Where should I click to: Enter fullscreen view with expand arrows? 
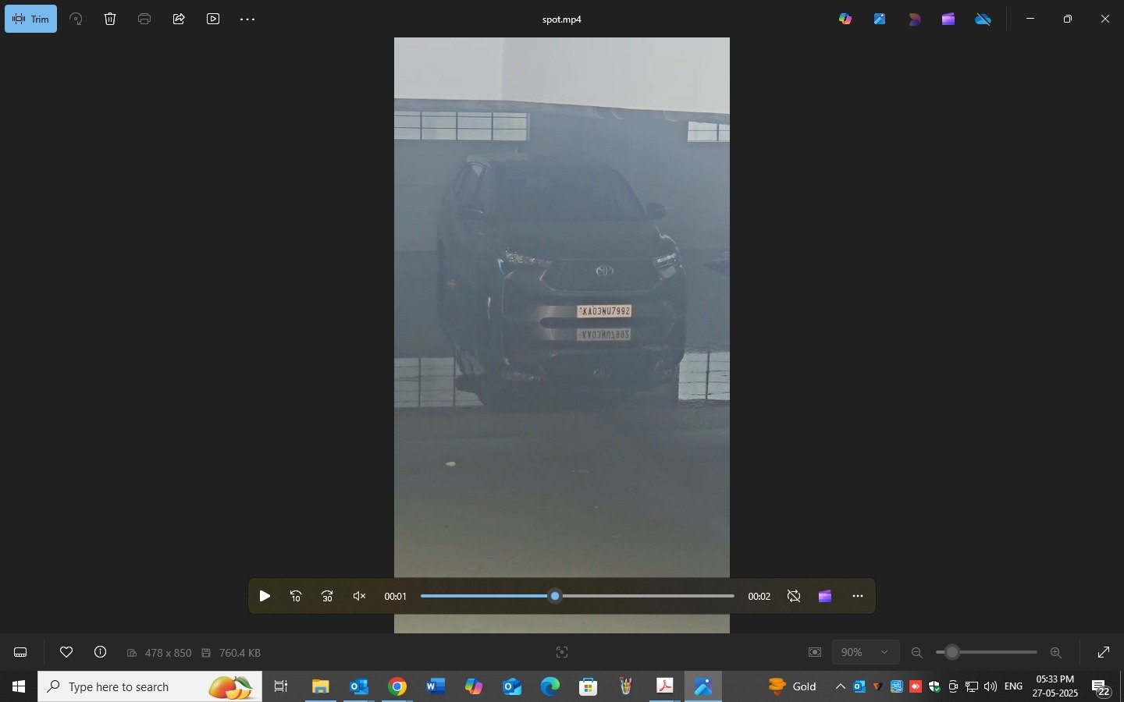pos(1103,652)
